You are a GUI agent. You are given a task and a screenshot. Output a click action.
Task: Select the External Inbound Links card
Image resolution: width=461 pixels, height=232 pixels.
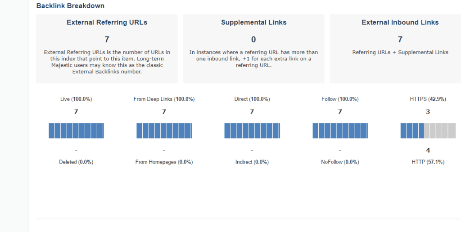pos(395,49)
